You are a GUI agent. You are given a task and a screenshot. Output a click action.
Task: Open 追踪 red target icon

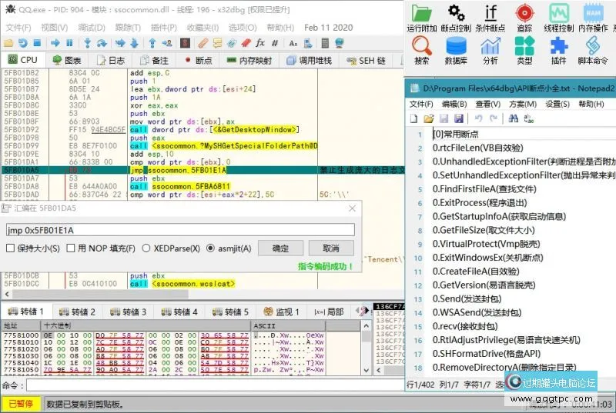[524, 18]
